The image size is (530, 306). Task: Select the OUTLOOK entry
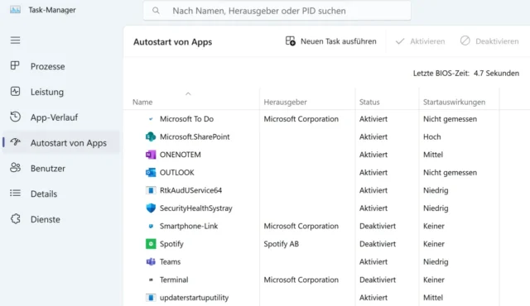point(176,172)
